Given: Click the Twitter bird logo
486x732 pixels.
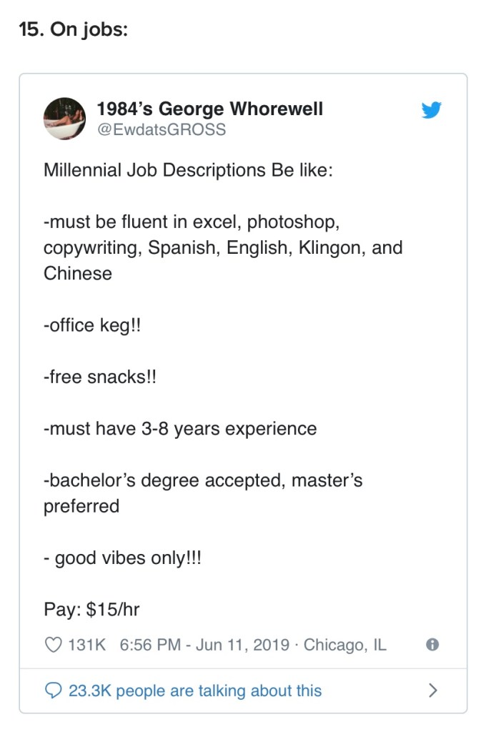Looking at the screenshot, I should coord(431,111).
